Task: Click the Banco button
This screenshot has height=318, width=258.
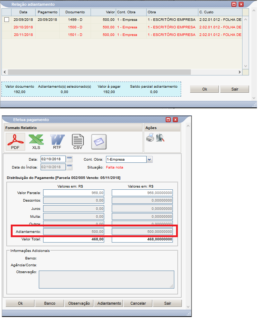Action: coord(50,303)
